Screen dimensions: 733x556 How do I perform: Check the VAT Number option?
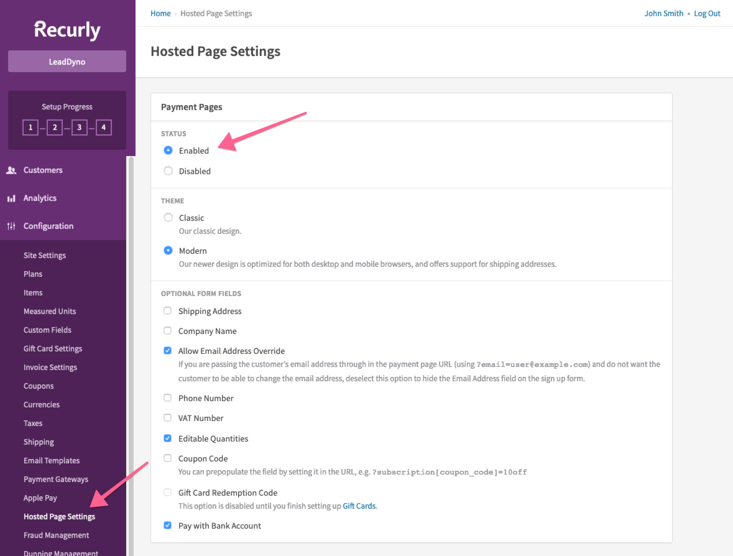point(167,417)
